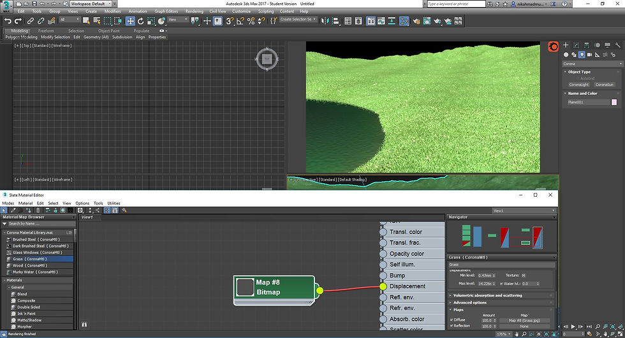The width and height of the screenshot is (625, 338).
Task: Toggle the Percent Snap button
Action: coord(251,21)
